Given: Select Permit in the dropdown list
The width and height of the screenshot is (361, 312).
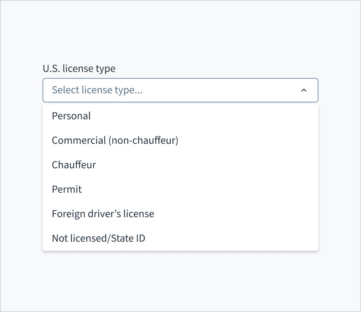Looking at the screenshot, I should pyautogui.click(x=67, y=189).
